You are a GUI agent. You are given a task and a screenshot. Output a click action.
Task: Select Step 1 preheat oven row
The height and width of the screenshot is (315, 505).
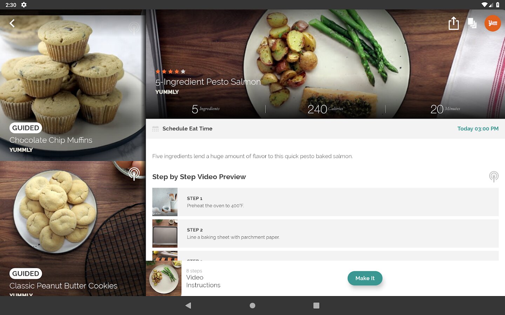pos(325,202)
